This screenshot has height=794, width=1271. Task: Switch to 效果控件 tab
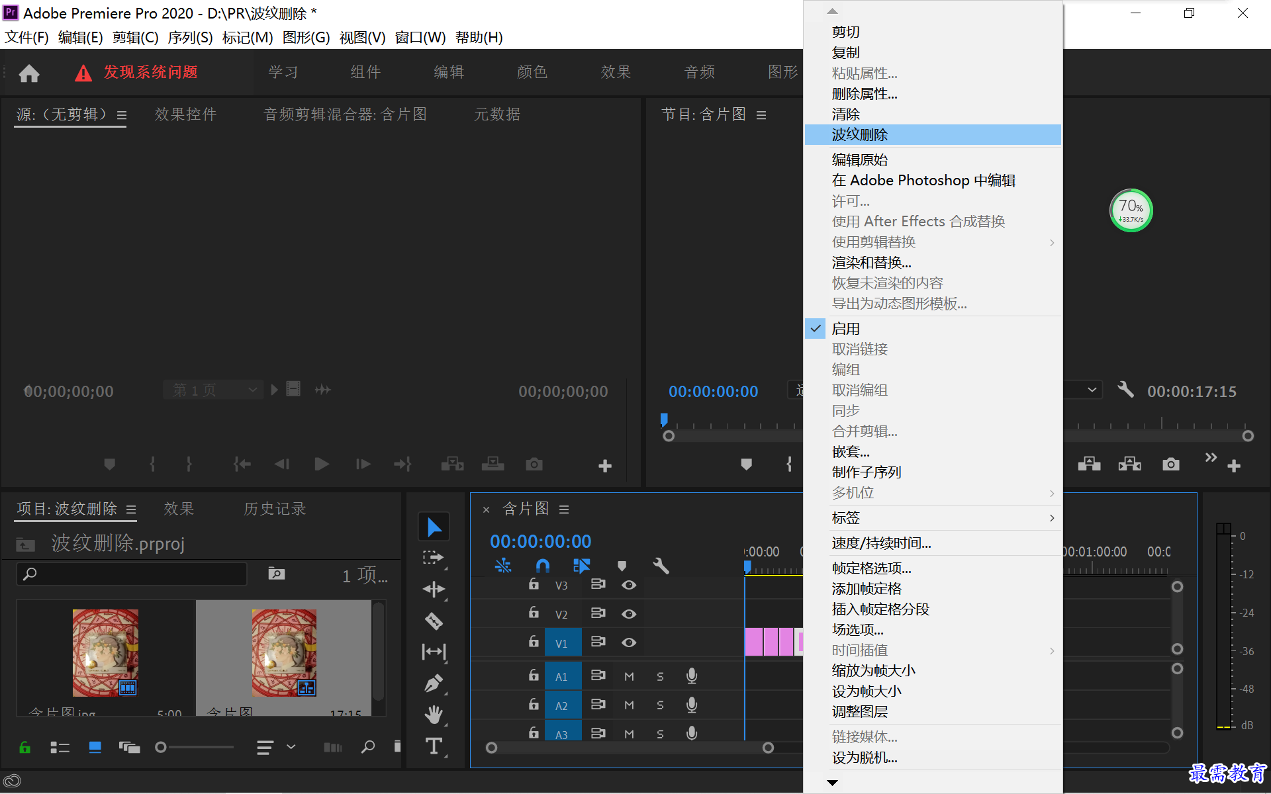(185, 114)
